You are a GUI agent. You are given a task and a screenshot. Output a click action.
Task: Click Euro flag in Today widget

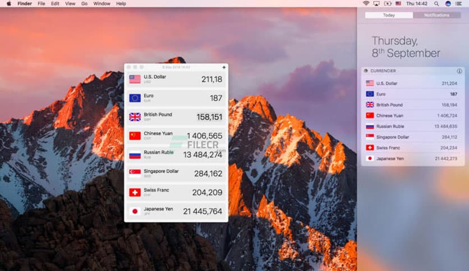point(370,94)
